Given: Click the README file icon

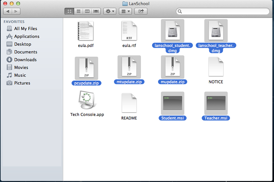Looking at the screenshot, I should [x=129, y=103].
